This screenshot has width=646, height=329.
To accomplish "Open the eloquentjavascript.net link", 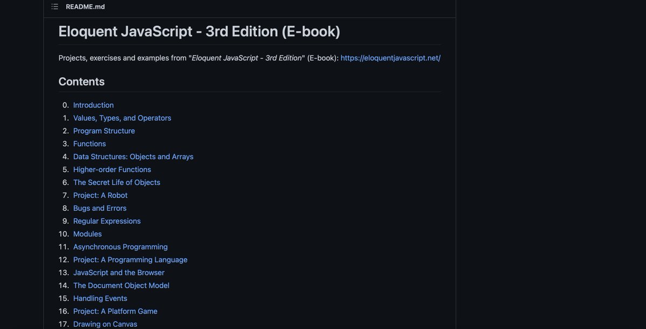I will click(391, 58).
